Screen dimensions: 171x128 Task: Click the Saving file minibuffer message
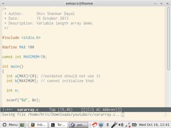click(x=62, y=114)
